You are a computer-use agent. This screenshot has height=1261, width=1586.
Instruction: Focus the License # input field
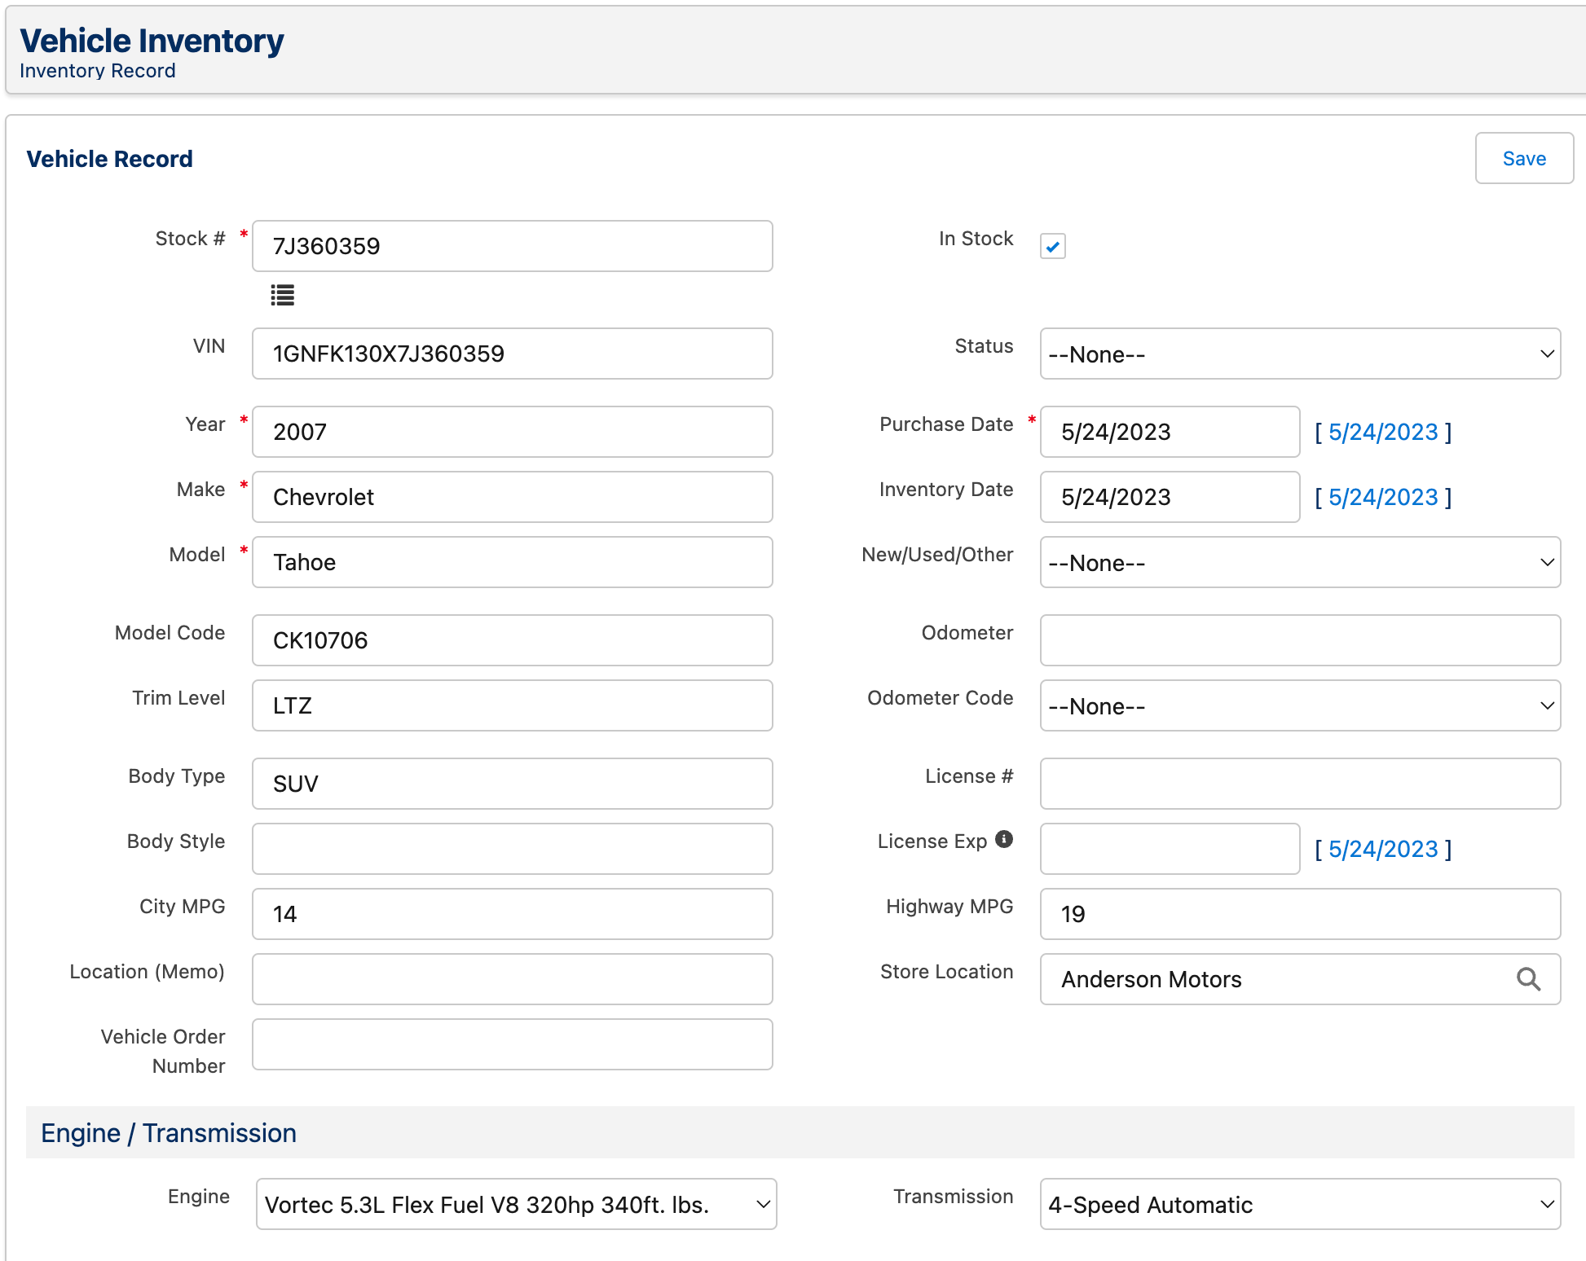pyautogui.click(x=1300, y=784)
